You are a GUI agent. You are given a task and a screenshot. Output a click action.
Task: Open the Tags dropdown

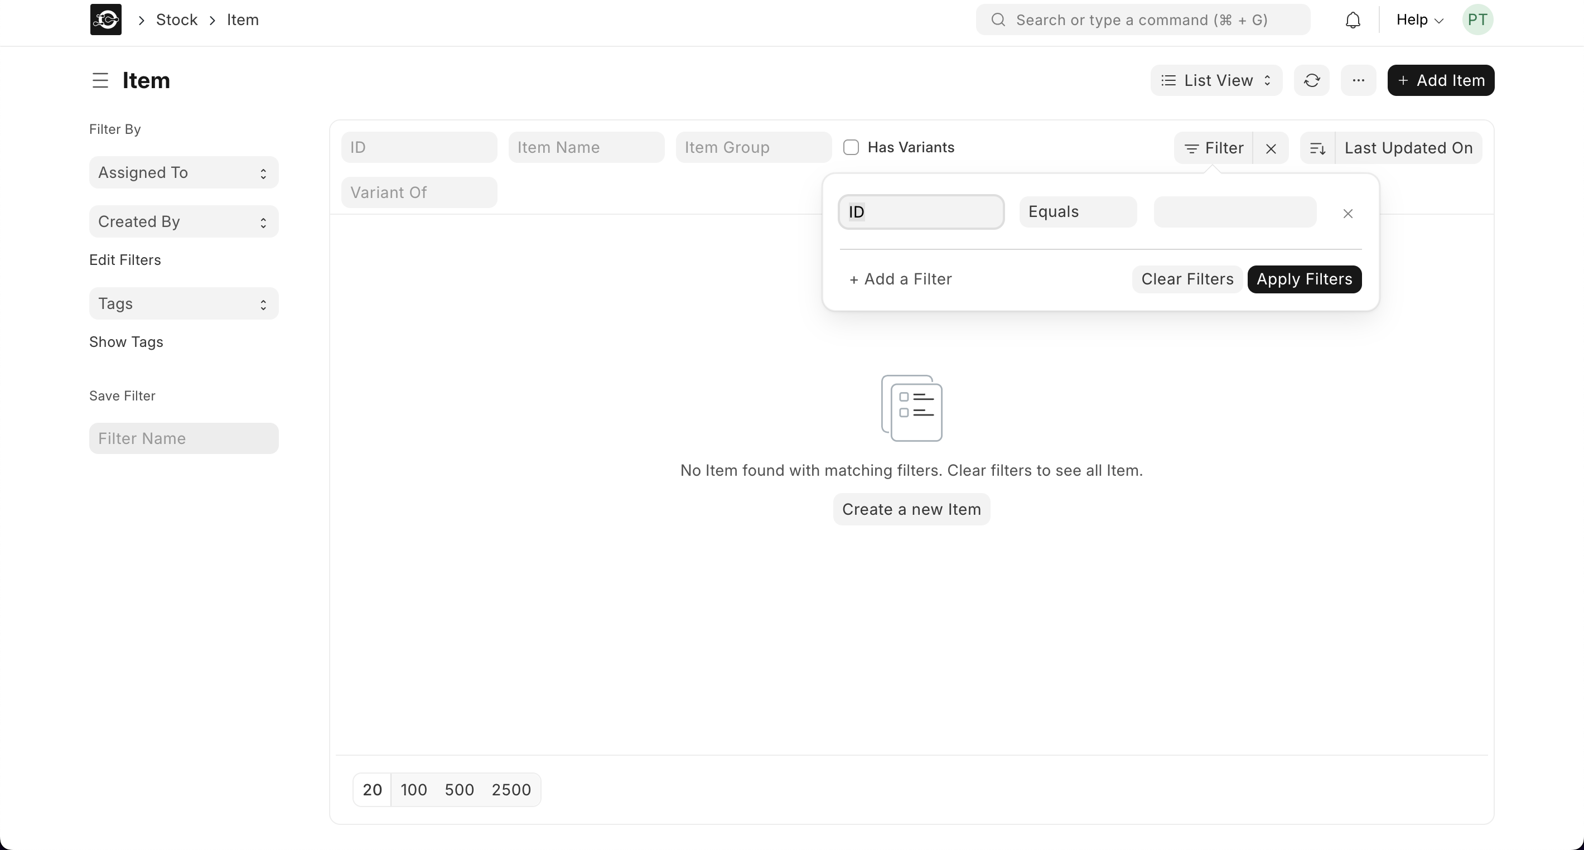click(182, 303)
